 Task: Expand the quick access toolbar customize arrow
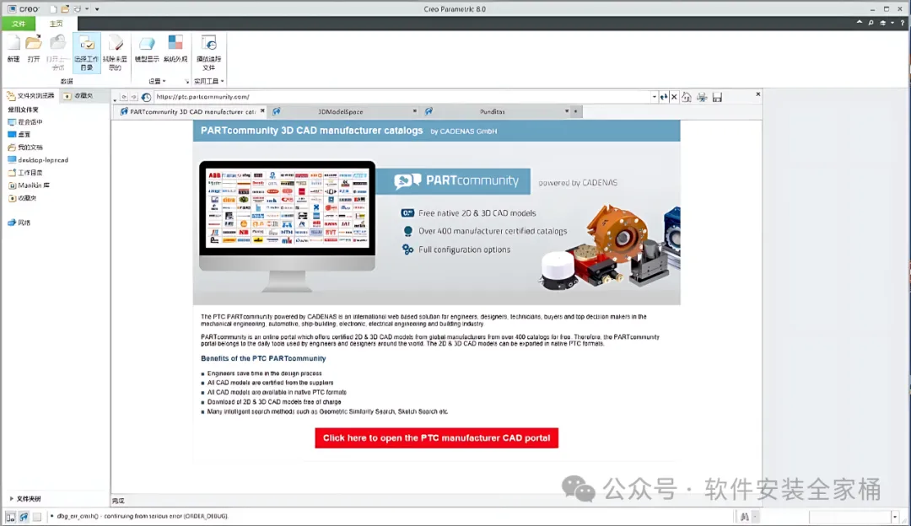click(x=97, y=9)
